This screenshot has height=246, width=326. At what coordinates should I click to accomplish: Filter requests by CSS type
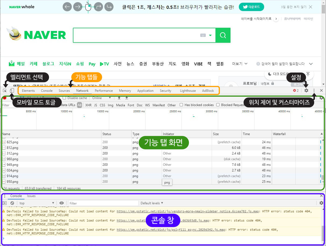pyautogui.click(x=102, y=105)
